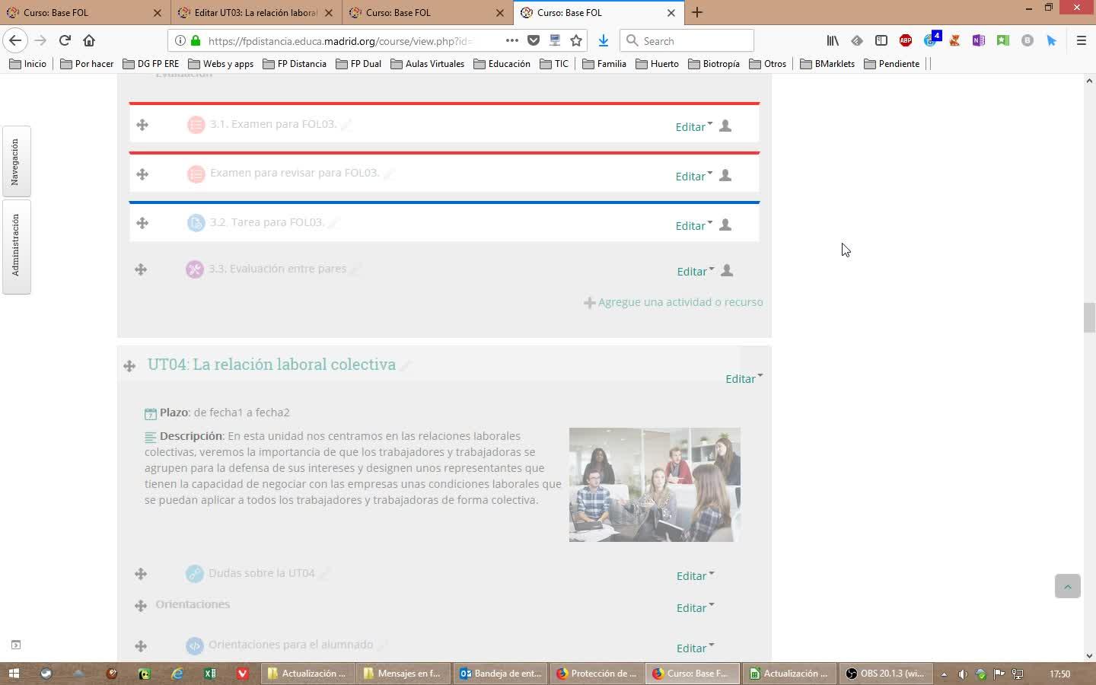The width and height of the screenshot is (1096, 685).
Task: Assign roles for 3.1 Examen para FOL03
Action: [725, 126]
